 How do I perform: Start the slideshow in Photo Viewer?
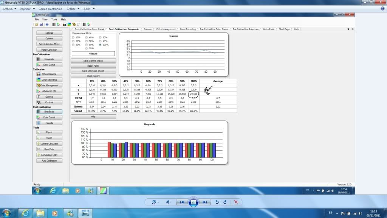[193, 202]
